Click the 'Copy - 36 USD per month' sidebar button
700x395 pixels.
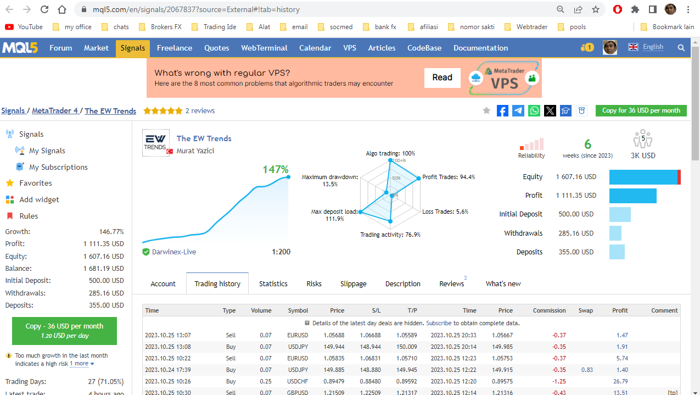pyautogui.click(x=64, y=330)
